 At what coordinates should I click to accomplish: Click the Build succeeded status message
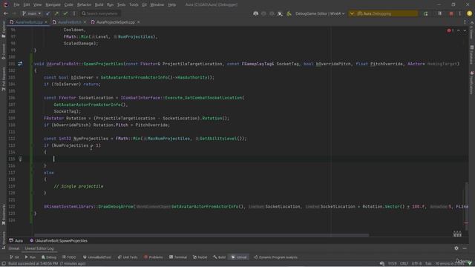click(x=47, y=263)
